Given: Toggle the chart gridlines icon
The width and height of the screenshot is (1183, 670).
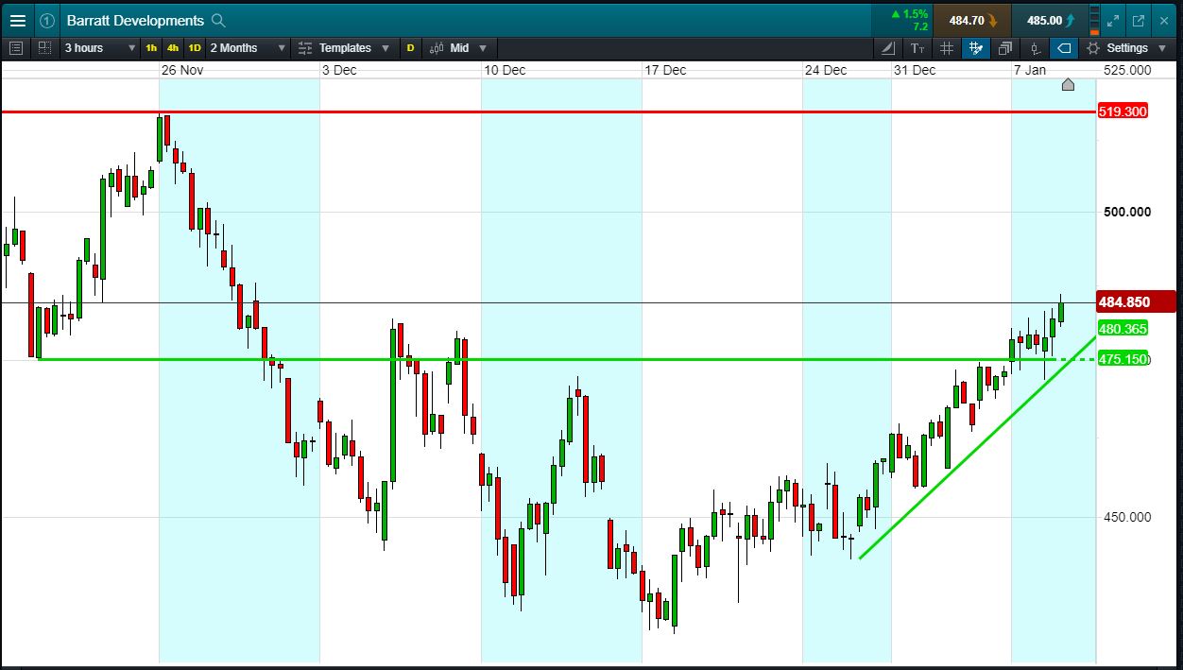Looking at the screenshot, I should [x=947, y=47].
